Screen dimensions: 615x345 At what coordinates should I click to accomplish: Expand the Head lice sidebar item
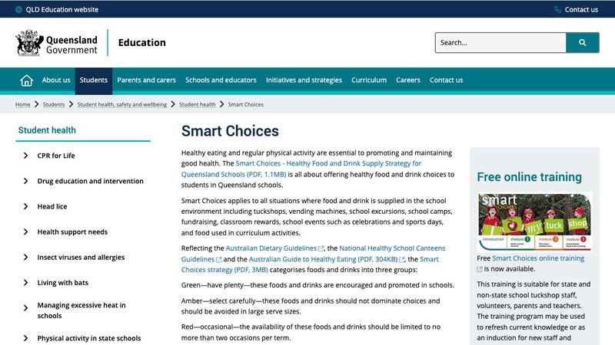click(x=25, y=206)
